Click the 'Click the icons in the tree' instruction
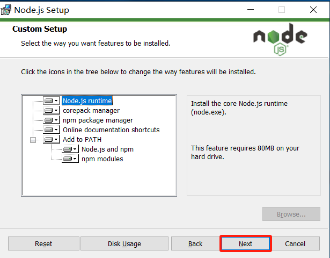Viewport: 330px width, 258px height. click(x=138, y=72)
